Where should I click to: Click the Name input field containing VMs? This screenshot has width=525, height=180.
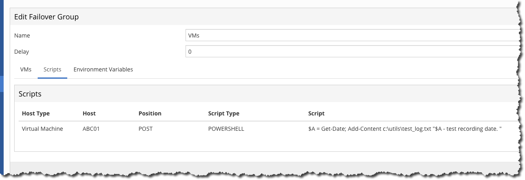[x=352, y=36]
